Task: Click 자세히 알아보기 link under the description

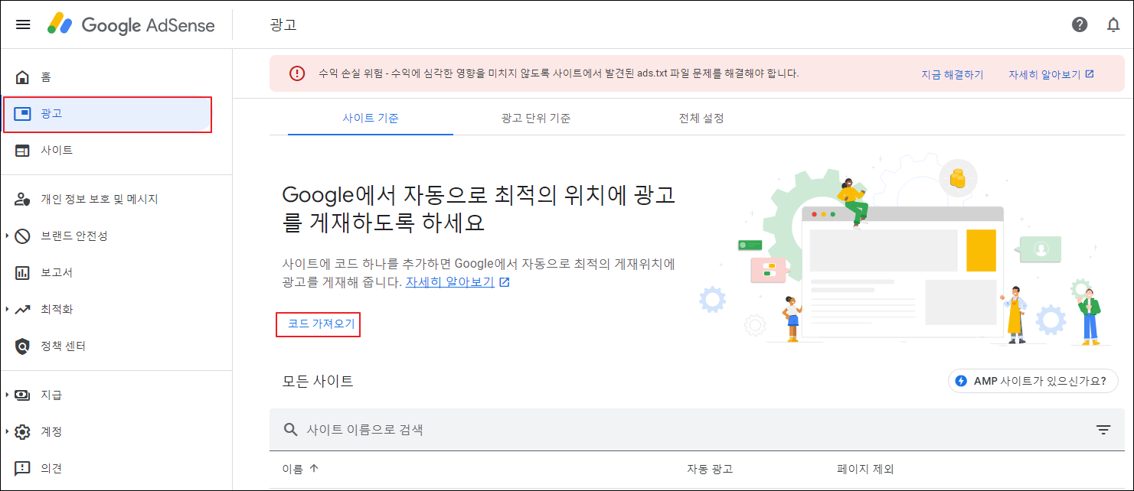Action: pyautogui.click(x=449, y=282)
